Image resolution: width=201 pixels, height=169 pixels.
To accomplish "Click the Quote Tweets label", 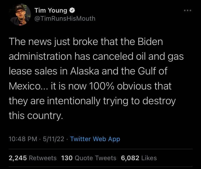I will tap(95, 158).
